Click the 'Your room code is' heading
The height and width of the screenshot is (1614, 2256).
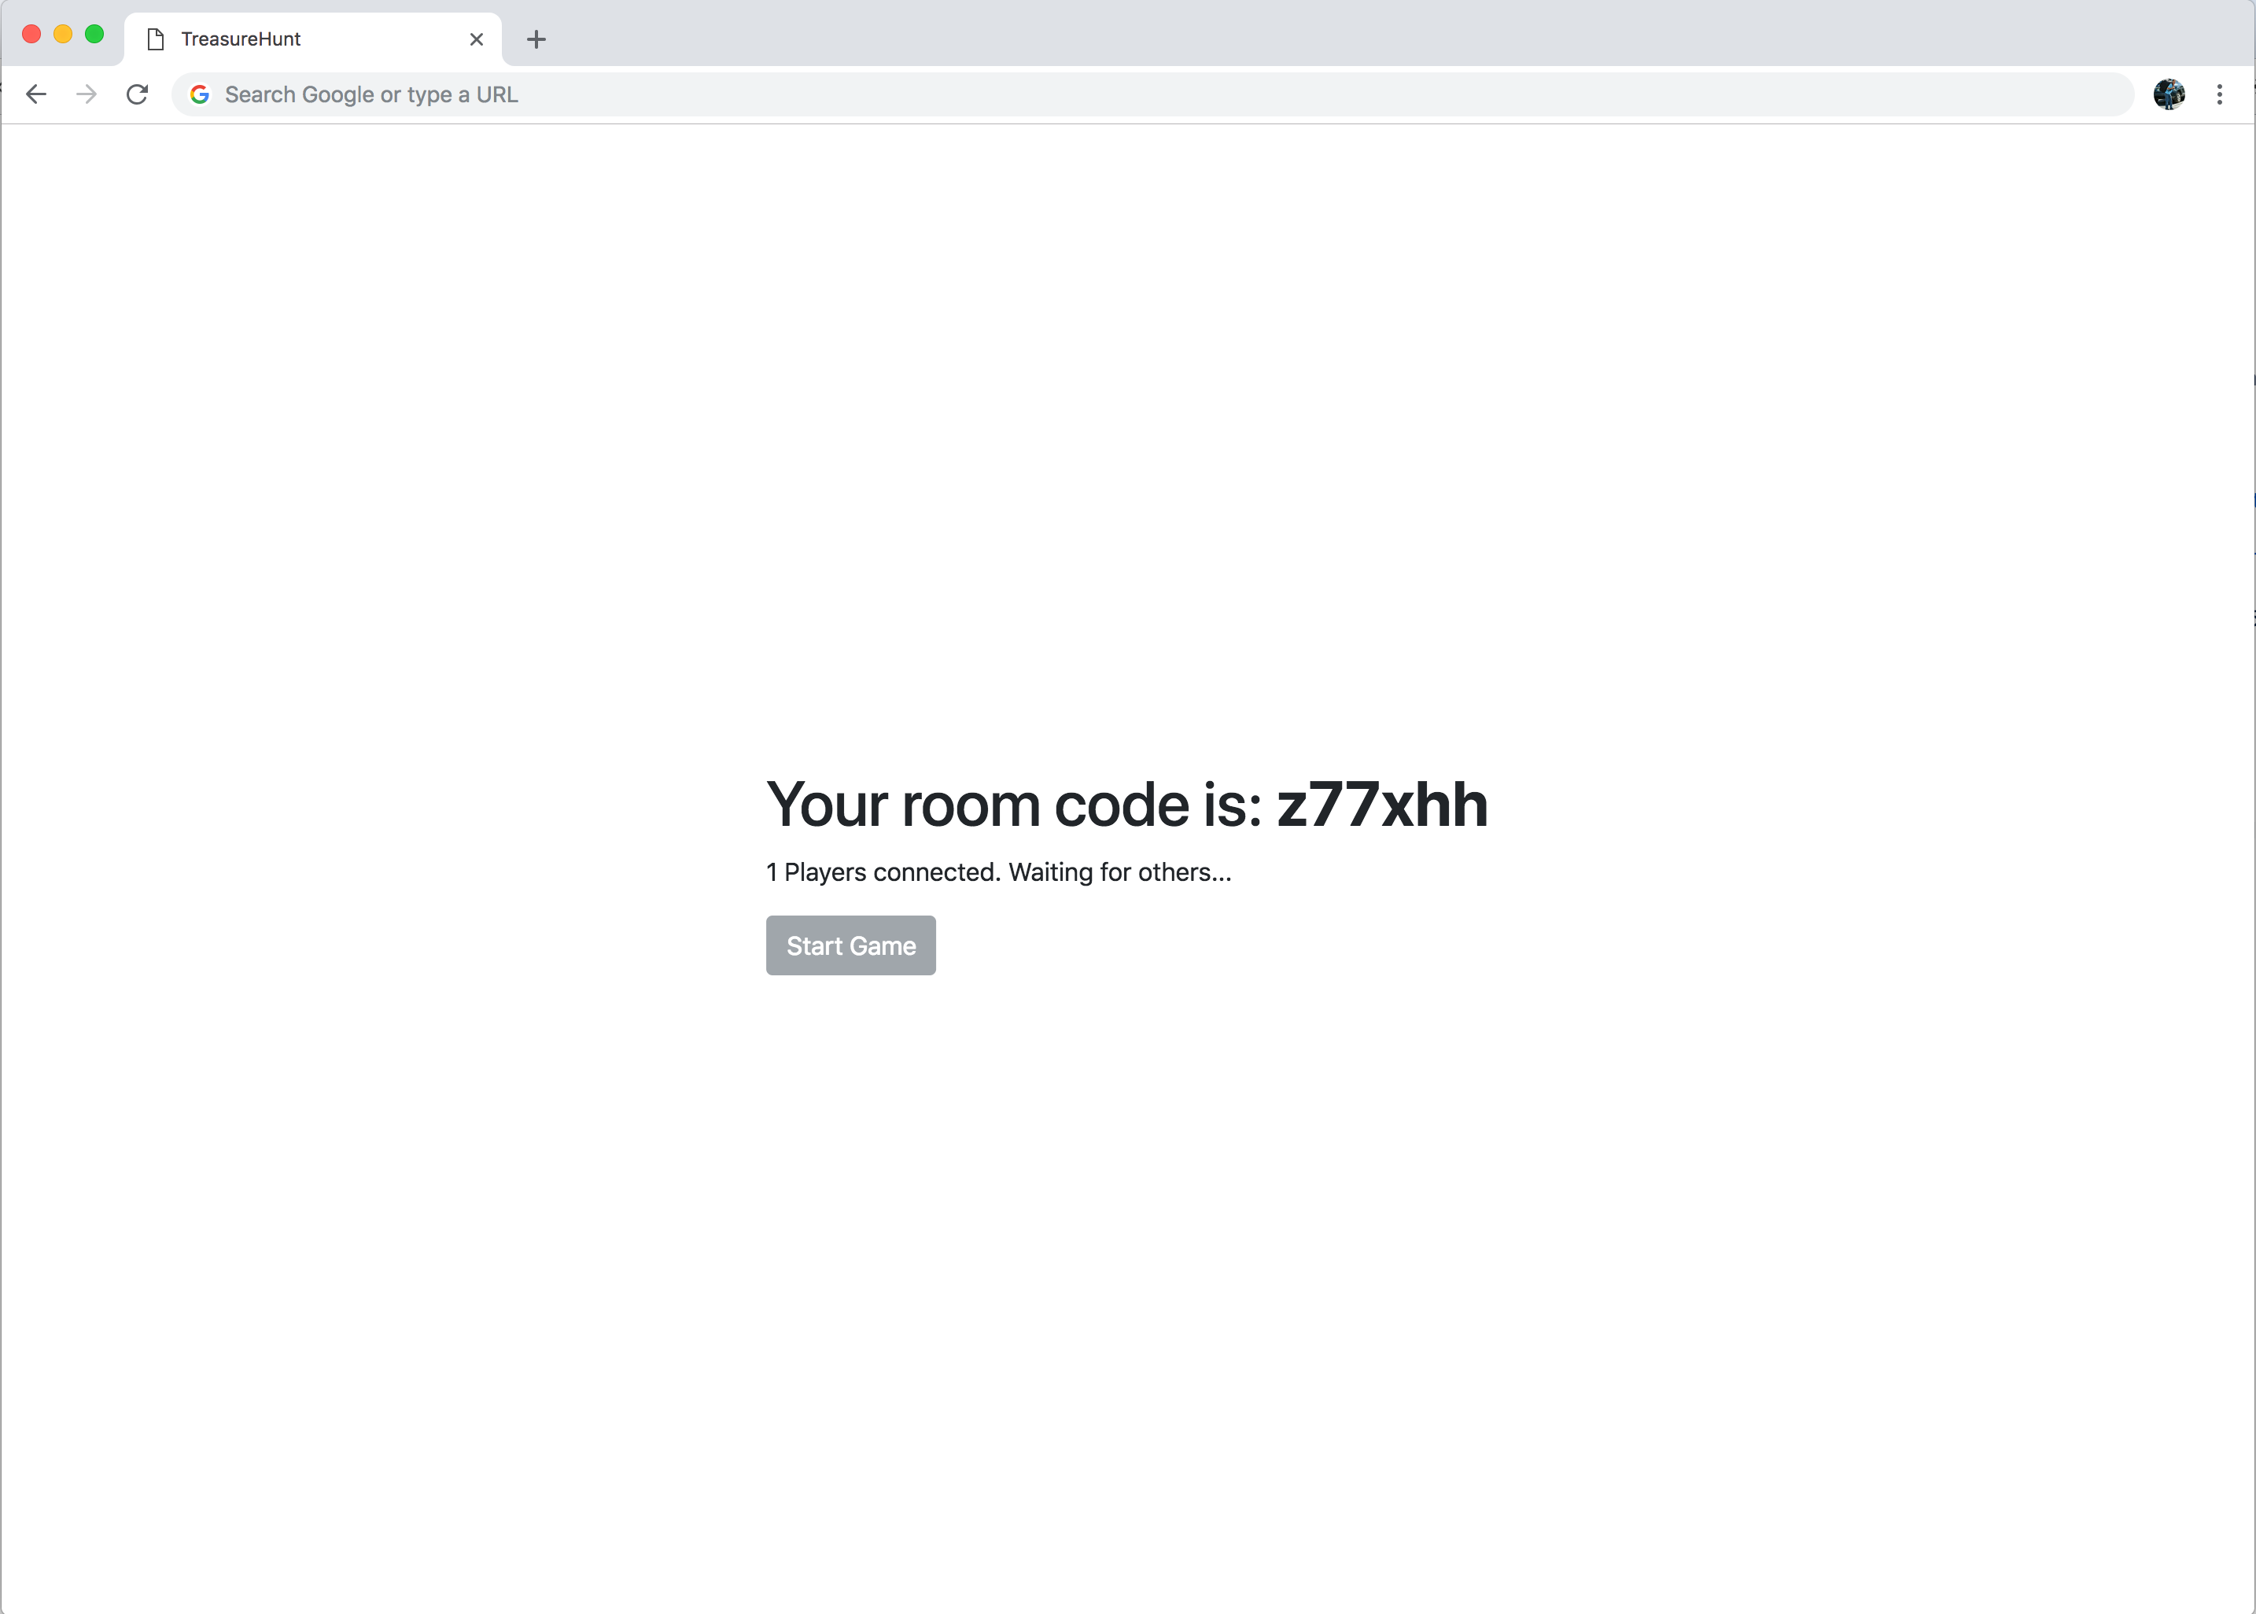click(x=1014, y=805)
